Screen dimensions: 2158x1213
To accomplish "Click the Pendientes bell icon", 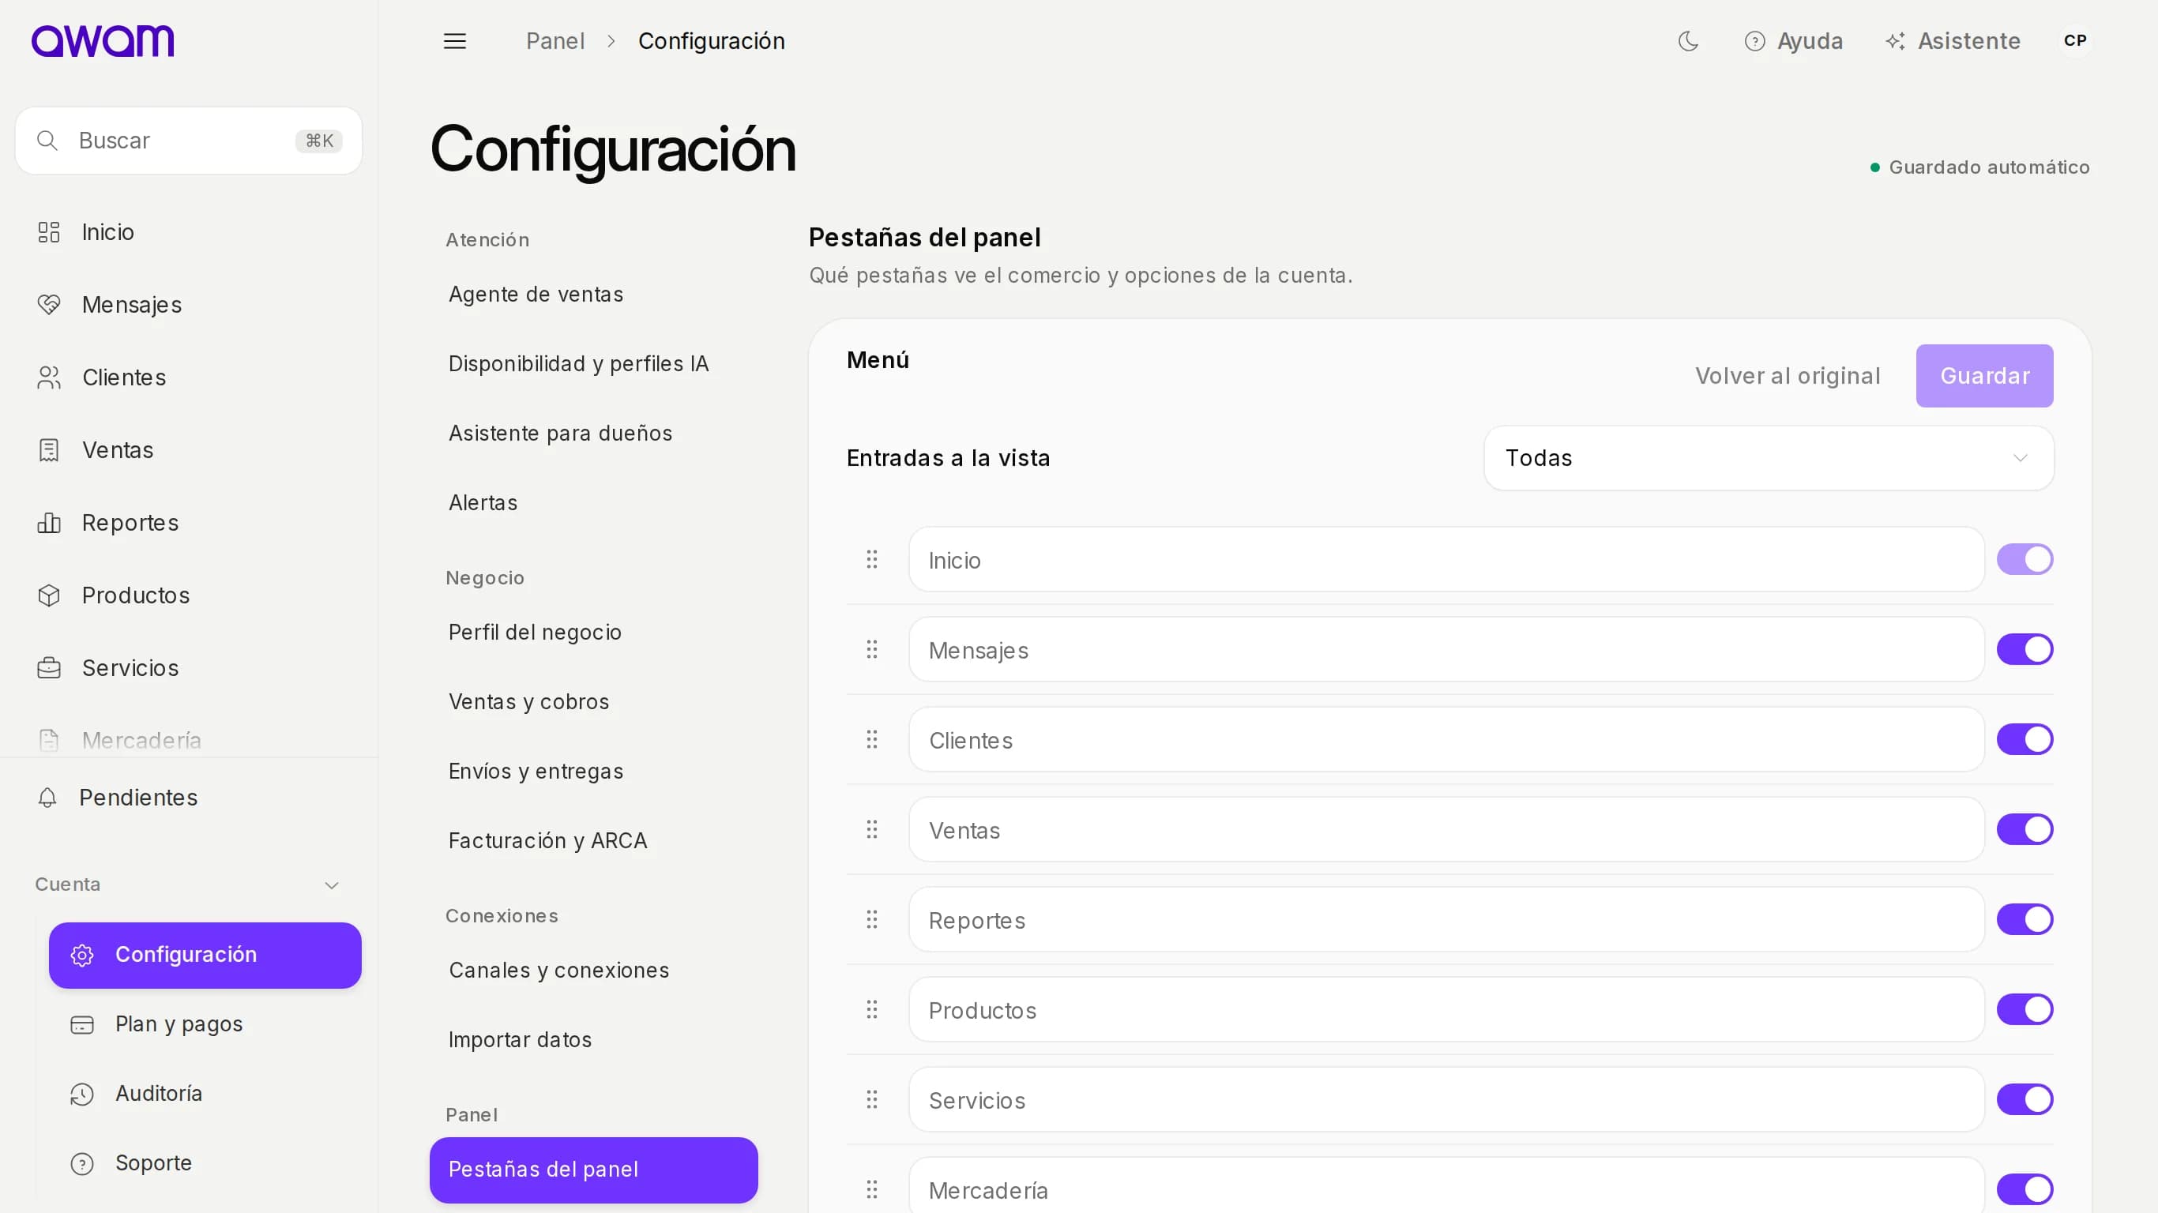I will 47,798.
